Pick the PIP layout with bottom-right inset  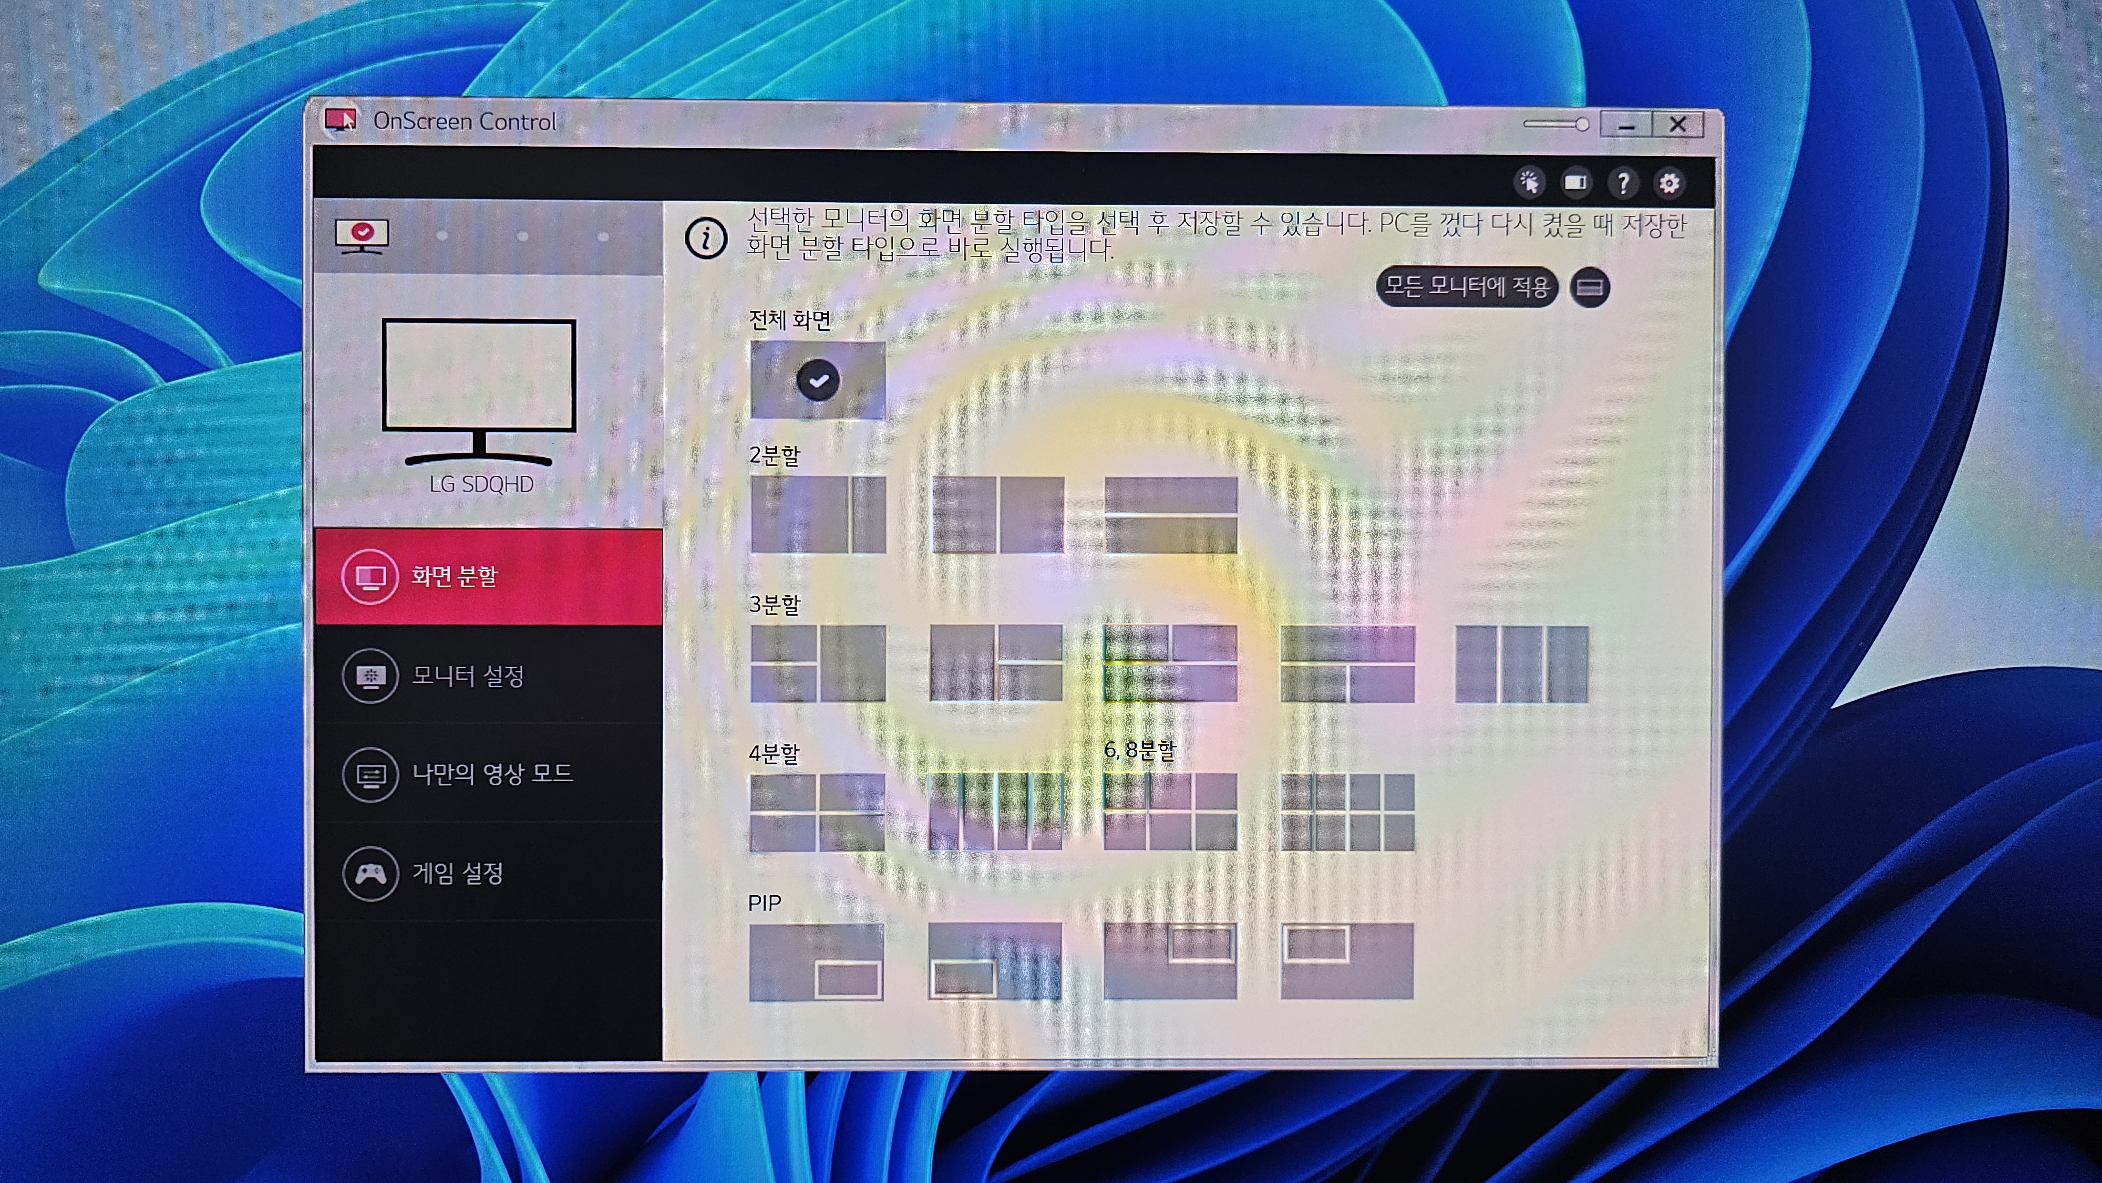pyautogui.click(x=817, y=961)
